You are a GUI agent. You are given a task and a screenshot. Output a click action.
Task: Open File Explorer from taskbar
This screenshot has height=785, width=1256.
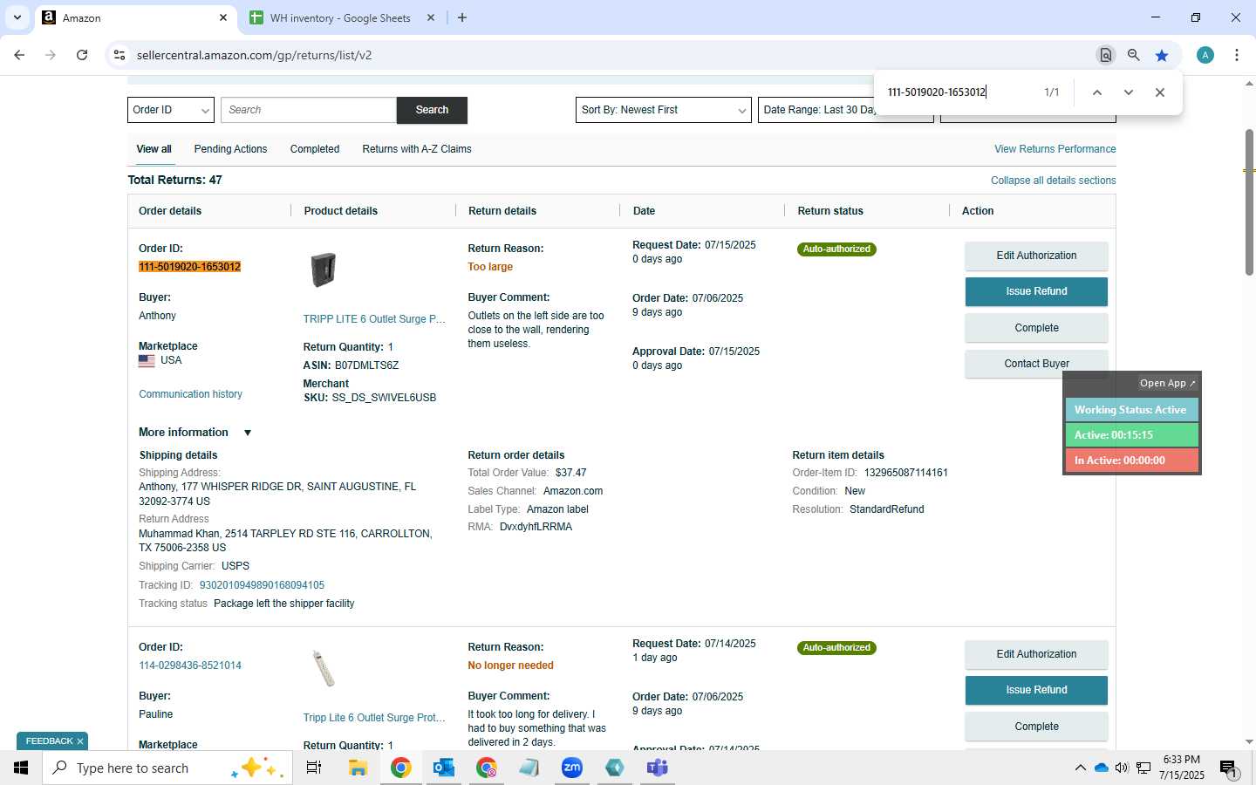click(358, 768)
